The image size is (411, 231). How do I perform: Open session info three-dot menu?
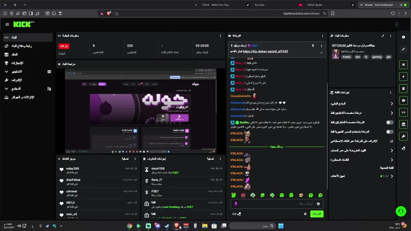pos(220,36)
